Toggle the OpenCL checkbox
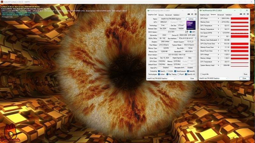255x143 pixels. point(159,71)
